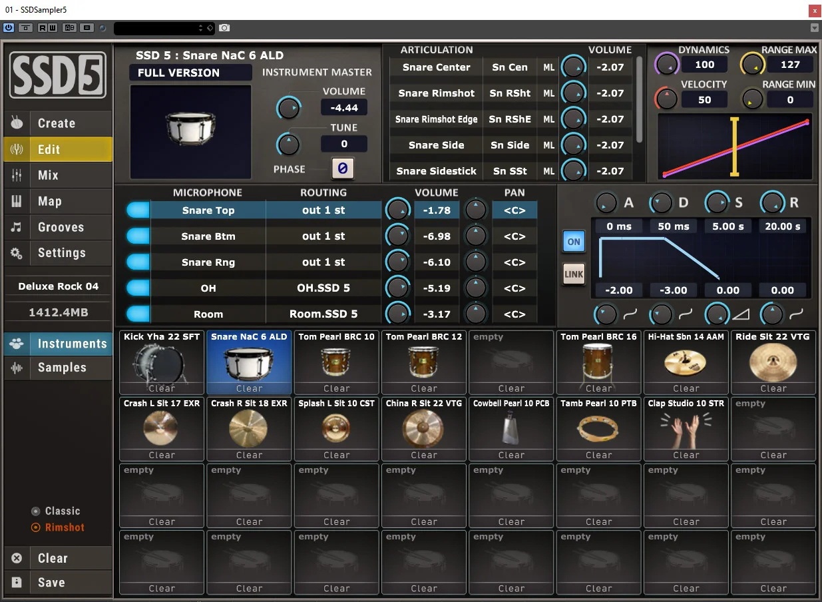Toggle the A/B comparison button
This screenshot has width=822, height=602.
pos(69,28)
